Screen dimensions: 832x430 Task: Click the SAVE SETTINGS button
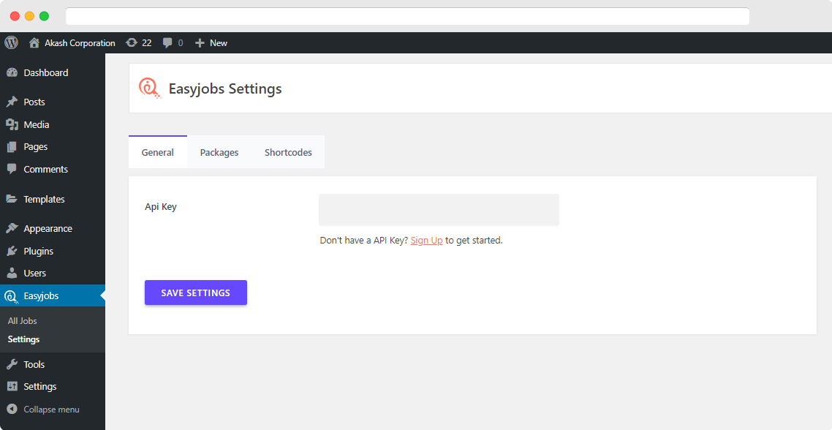tap(196, 293)
